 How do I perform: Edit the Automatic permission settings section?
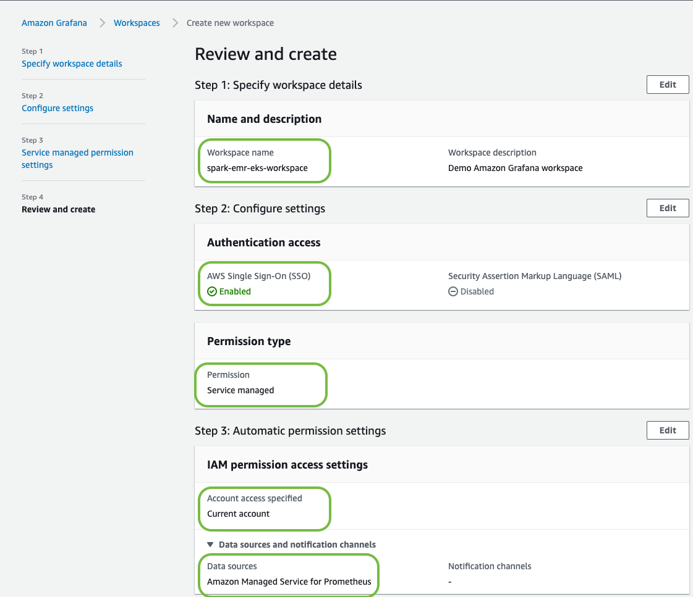[668, 430]
